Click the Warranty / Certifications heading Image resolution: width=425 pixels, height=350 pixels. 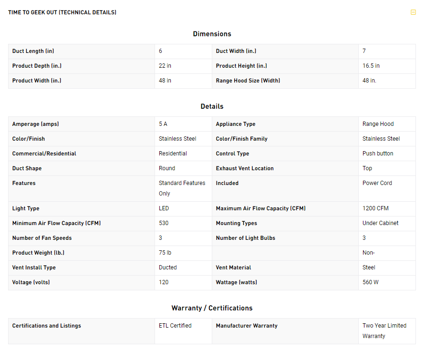point(212,308)
